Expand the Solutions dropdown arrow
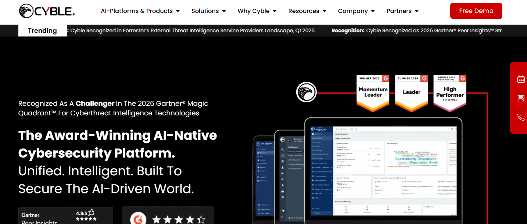The image size is (527, 224). click(224, 11)
